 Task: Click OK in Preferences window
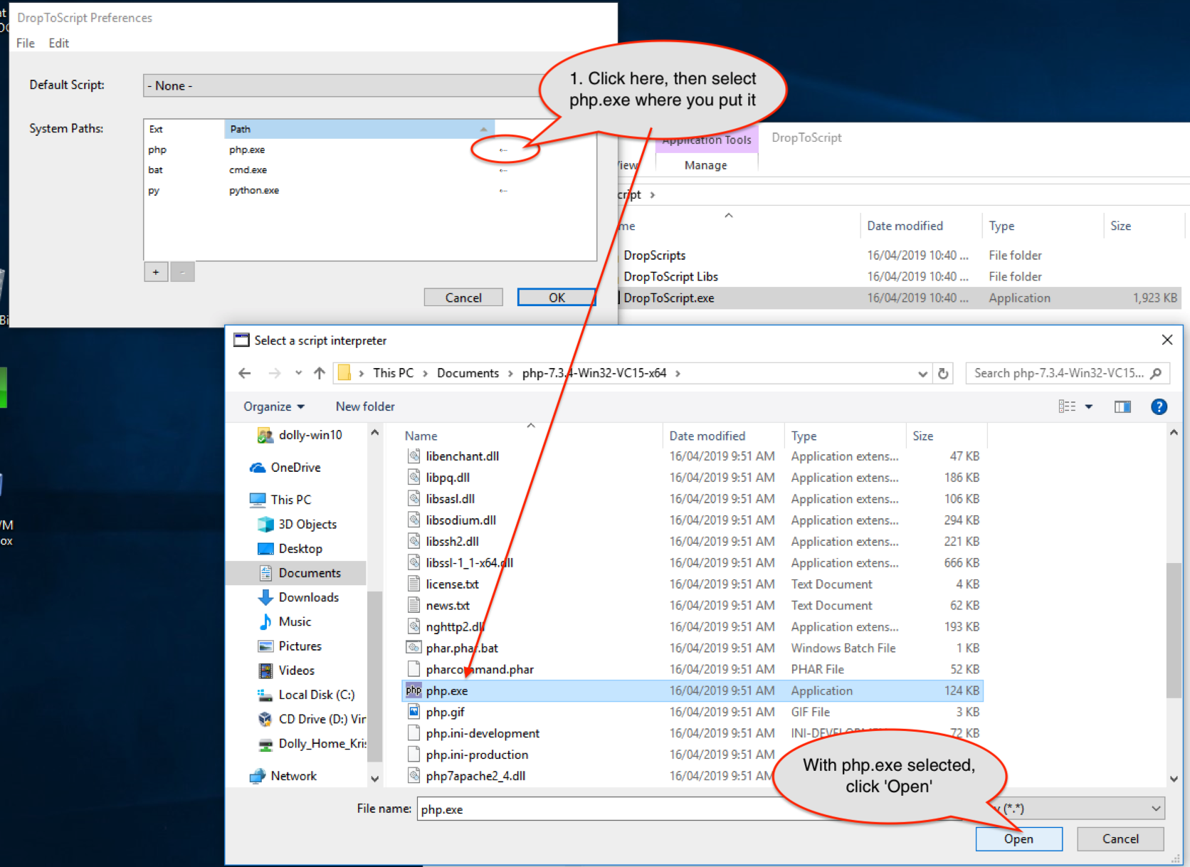click(x=557, y=298)
